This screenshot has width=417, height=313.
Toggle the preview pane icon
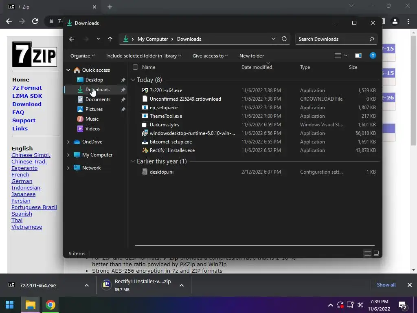click(358, 55)
